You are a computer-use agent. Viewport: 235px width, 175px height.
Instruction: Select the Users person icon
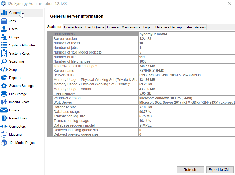4,29
